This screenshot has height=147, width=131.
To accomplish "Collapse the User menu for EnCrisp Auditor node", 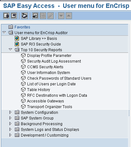I will click(4, 33).
